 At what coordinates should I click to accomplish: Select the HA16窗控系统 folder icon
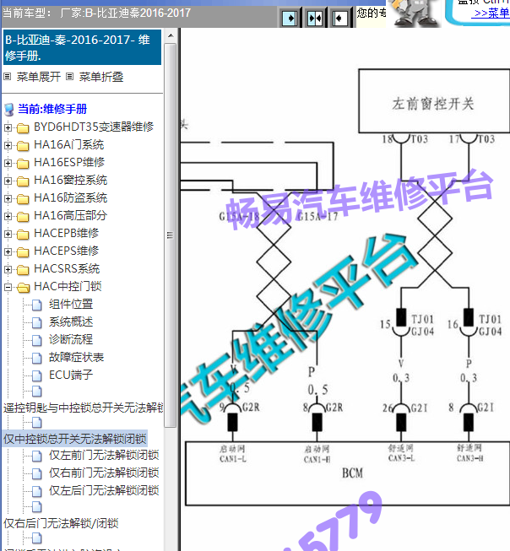pyautogui.click(x=23, y=181)
